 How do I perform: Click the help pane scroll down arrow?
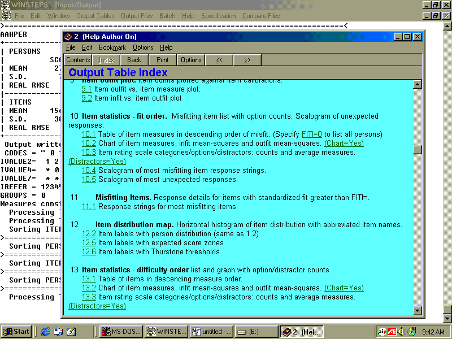[x=418, y=310]
